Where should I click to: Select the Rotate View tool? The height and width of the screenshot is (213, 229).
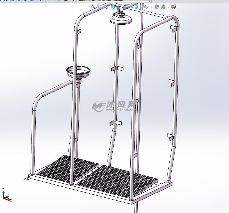(106, 7)
